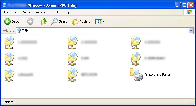
Task: Click the window title bar computer icon
Action: (x=5, y=5)
